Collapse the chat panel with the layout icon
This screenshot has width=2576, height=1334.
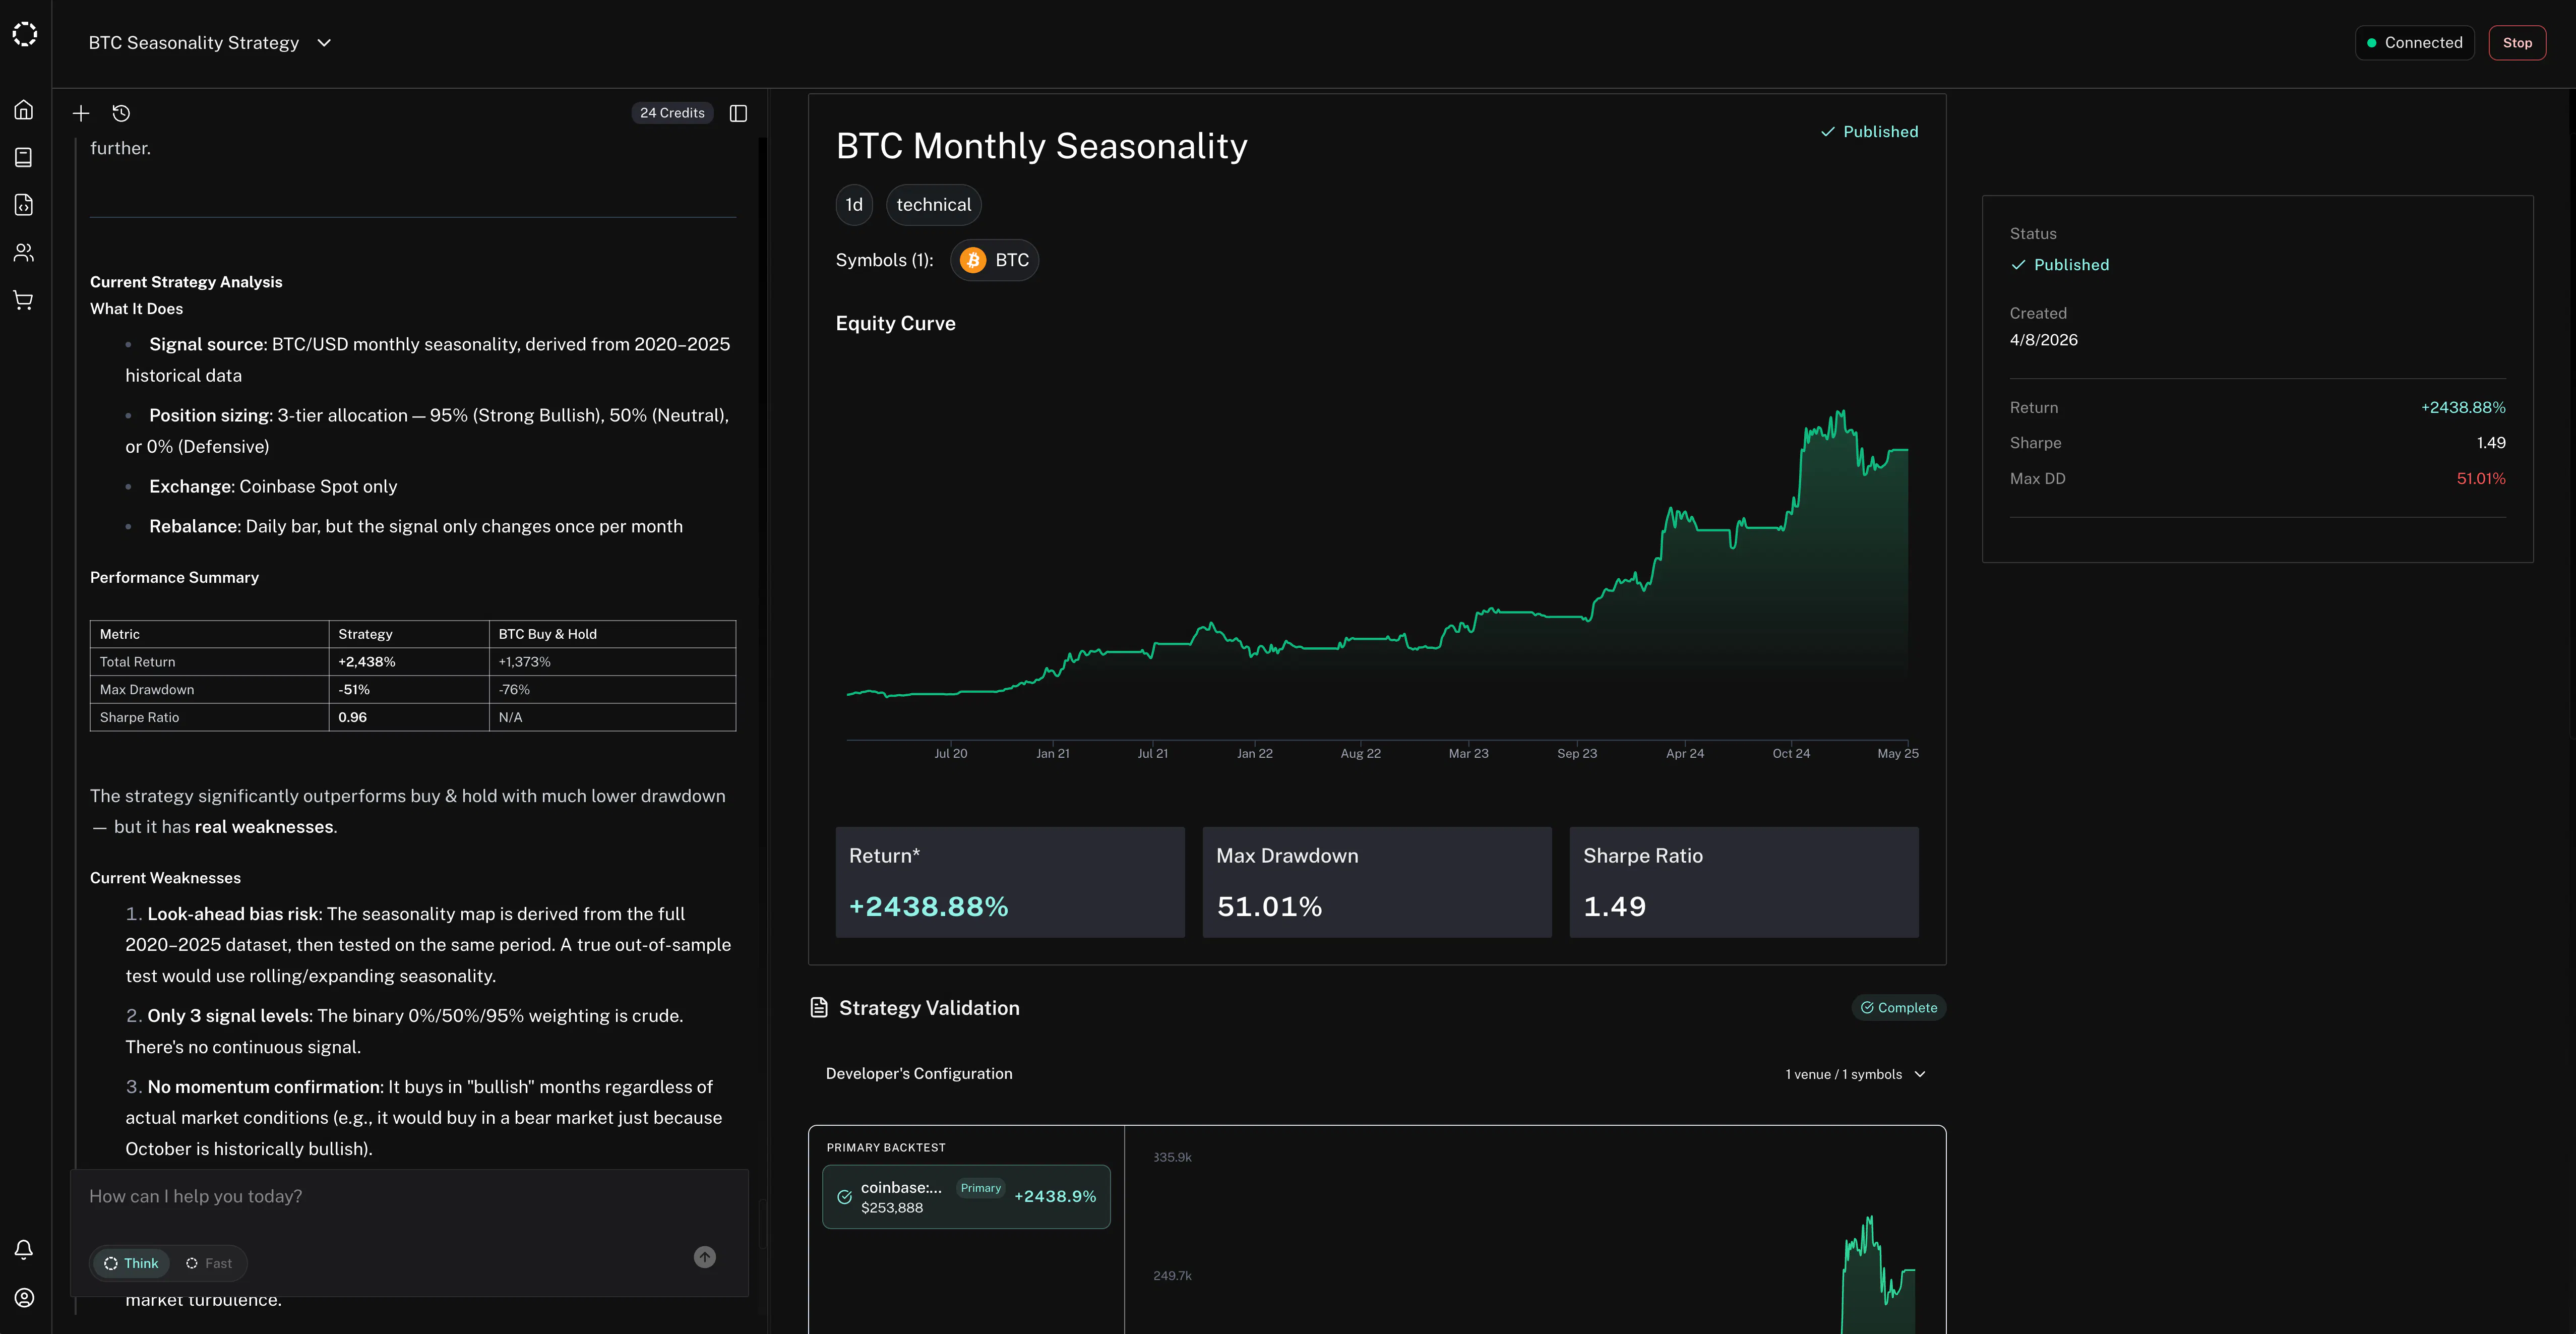point(738,113)
